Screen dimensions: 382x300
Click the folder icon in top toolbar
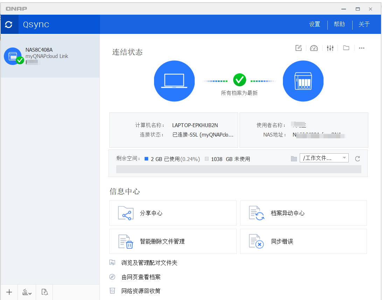[x=346, y=48]
